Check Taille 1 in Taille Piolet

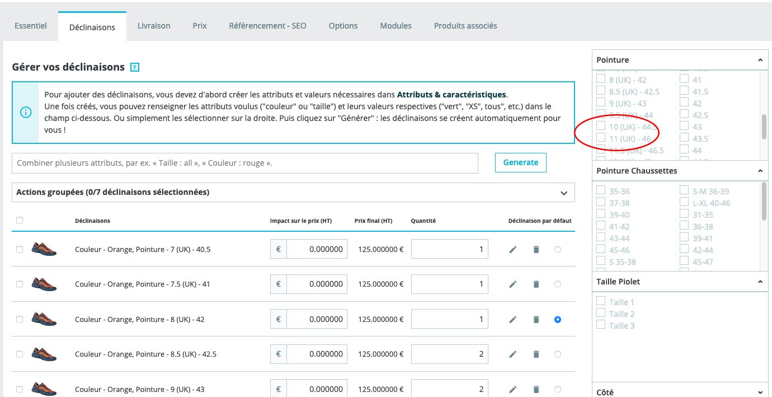(x=601, y=301)
